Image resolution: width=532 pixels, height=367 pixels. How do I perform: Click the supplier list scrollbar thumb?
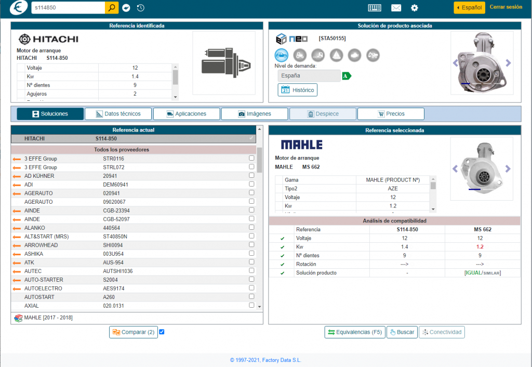pos(260,160)
